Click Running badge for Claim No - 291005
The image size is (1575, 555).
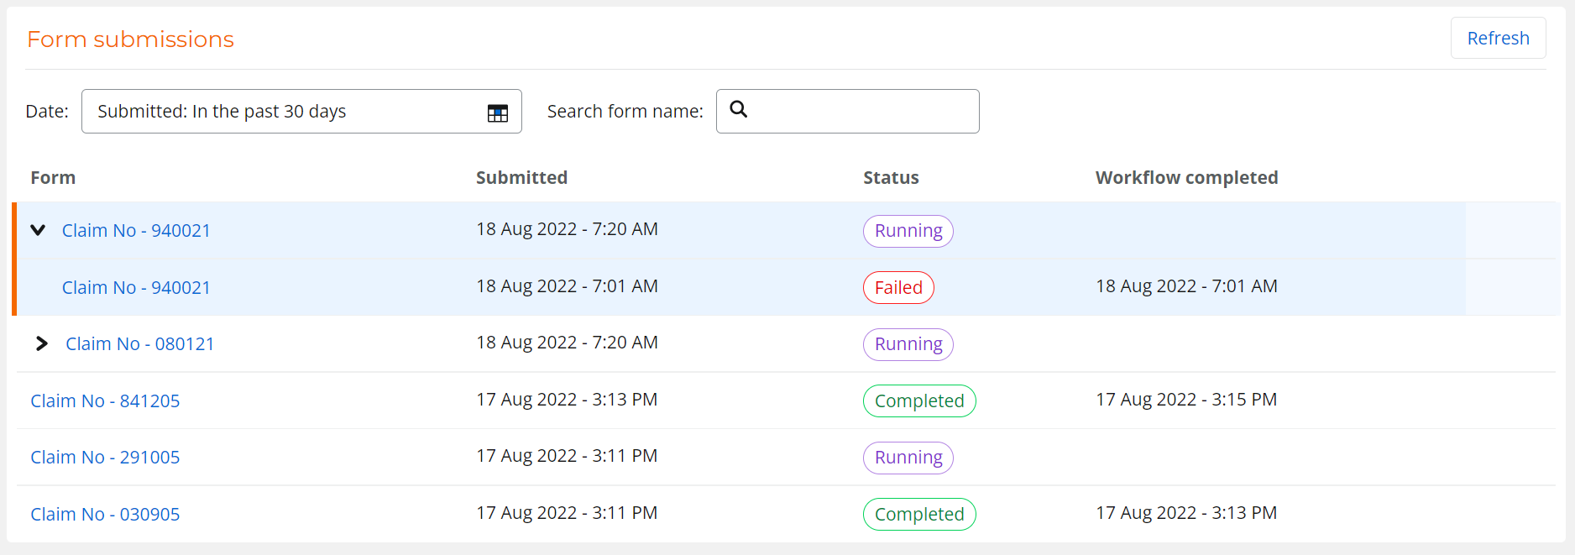908,458
